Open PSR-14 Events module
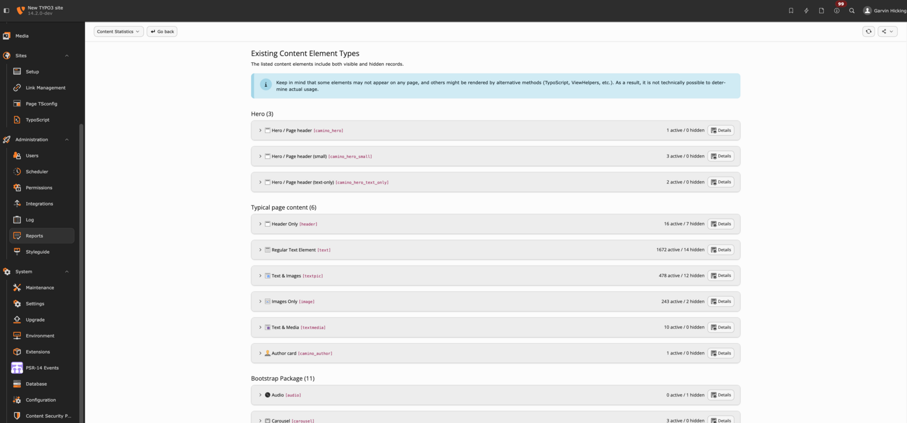This screenshot has height=423, width=907. pos(42,368)
